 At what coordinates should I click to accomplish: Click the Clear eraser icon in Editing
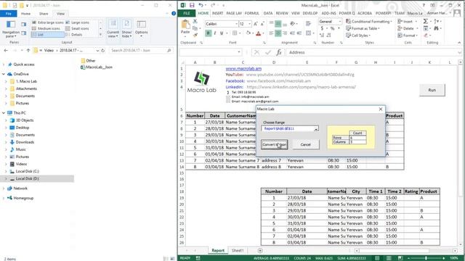point(426,36)
